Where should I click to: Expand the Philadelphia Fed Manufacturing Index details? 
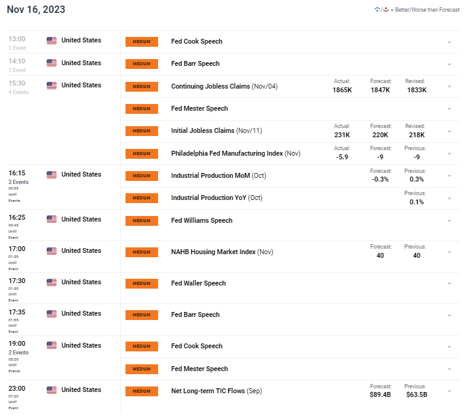point(449,154)
